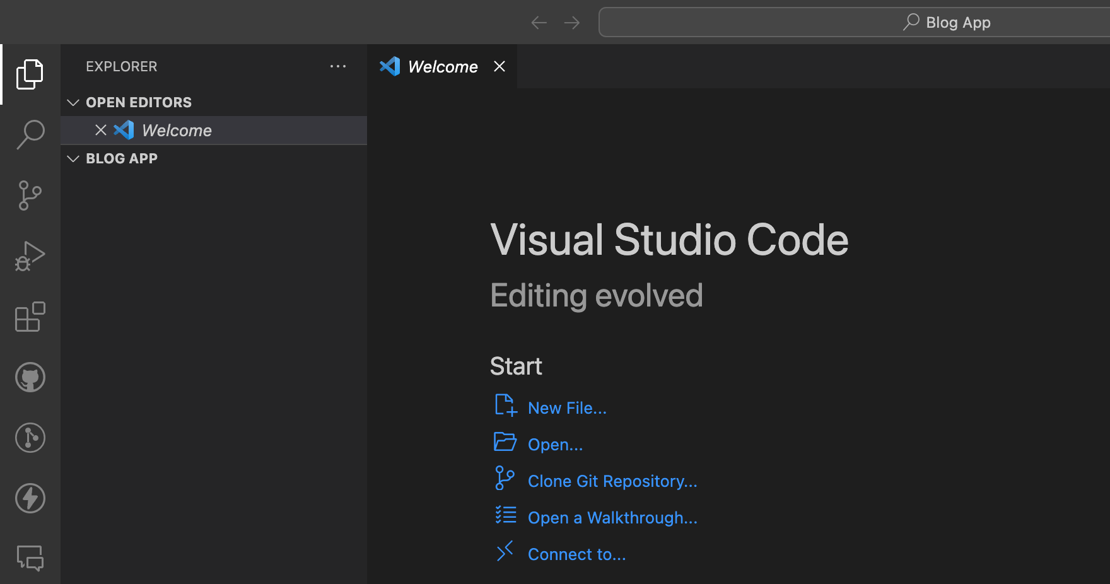Click the EXPLORER panel title
Viewport: 1110px width, 584px height.
[122, 66]
